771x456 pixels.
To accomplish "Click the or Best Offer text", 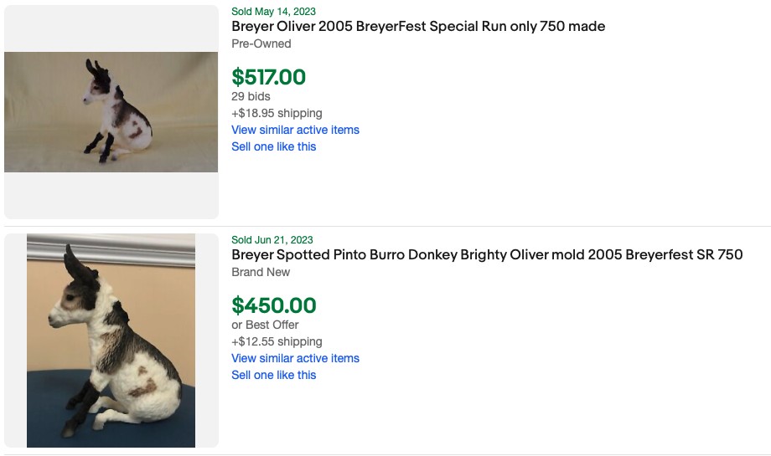I will pyautogui.click(x=265, y=325).
